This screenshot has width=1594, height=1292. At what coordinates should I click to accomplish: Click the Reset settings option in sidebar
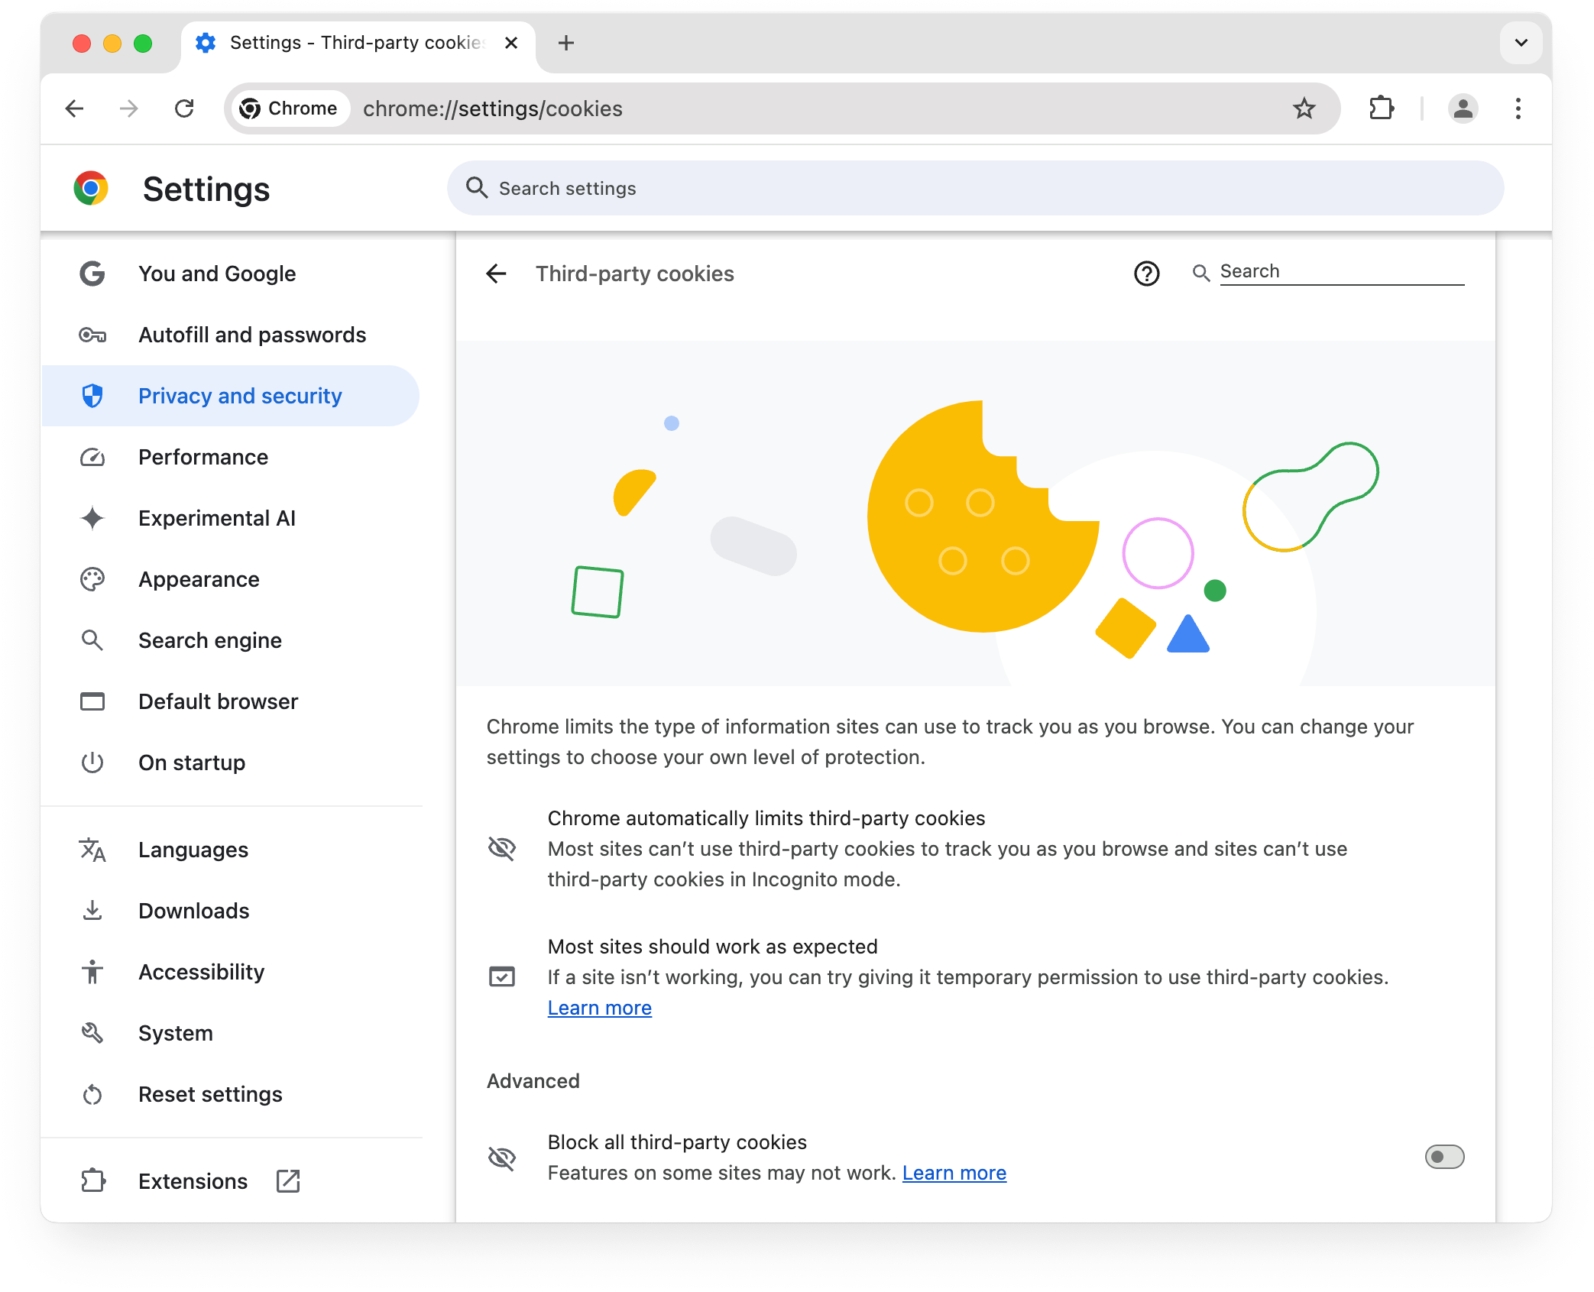click(209, 1094)
